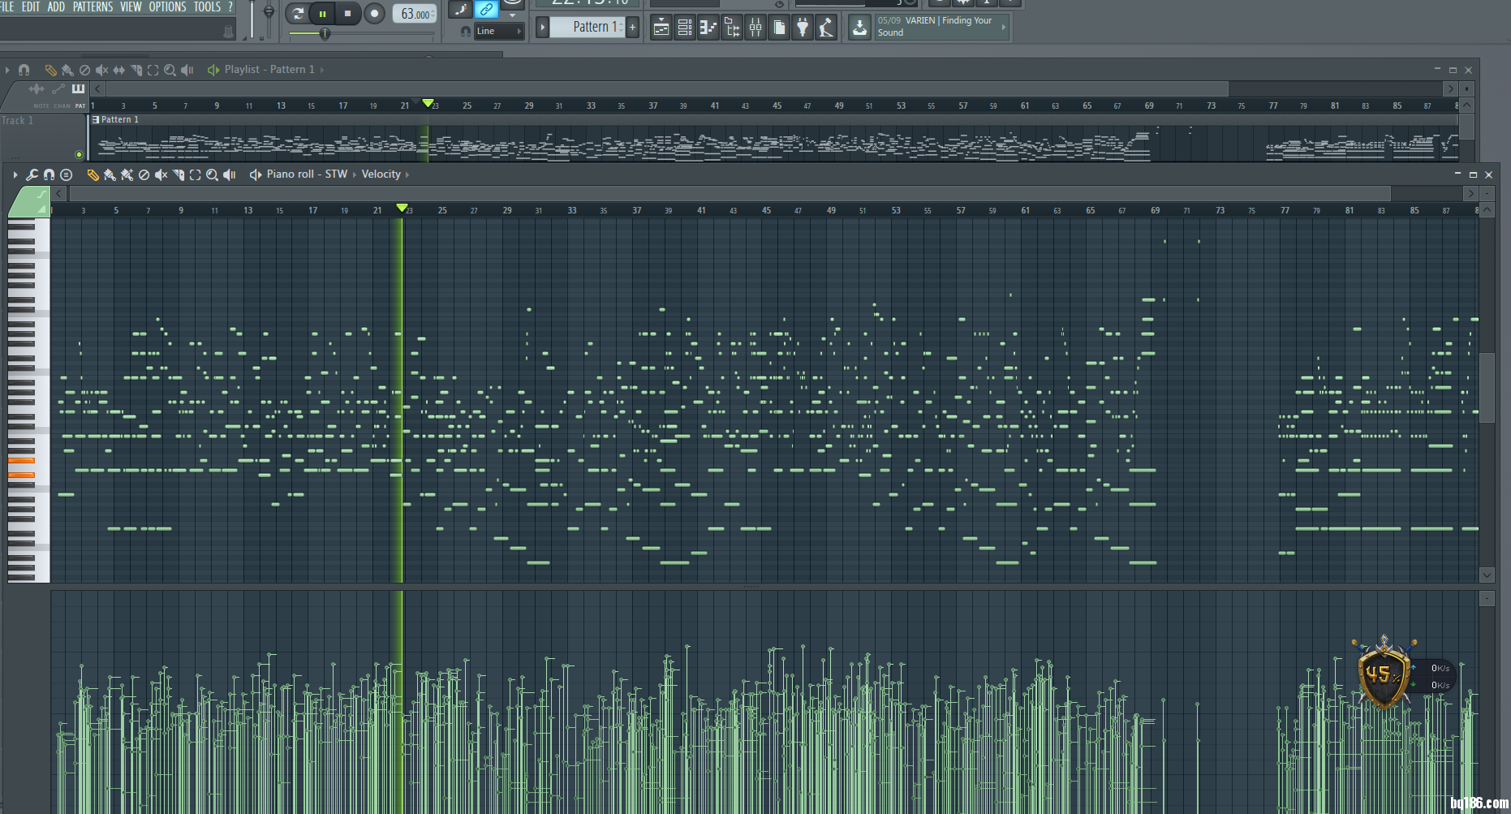The image size is (1511, 814).
Task: Select Playback speaker tool in Piano roll
Action: (229, 174)
